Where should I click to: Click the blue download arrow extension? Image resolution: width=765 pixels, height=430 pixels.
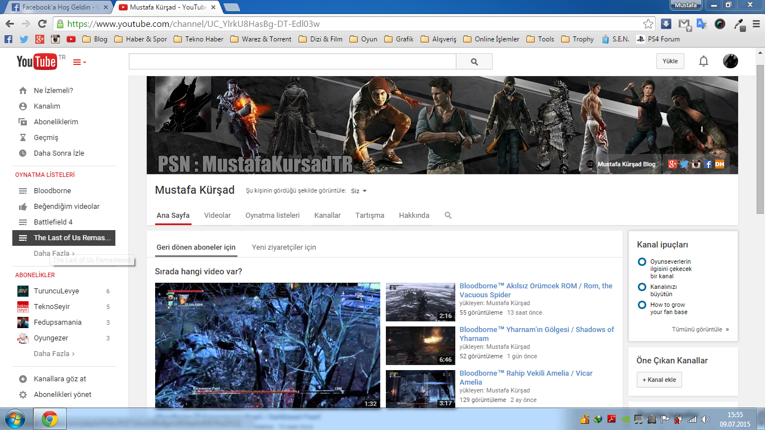pyautogui.click(x=666, y=24)
